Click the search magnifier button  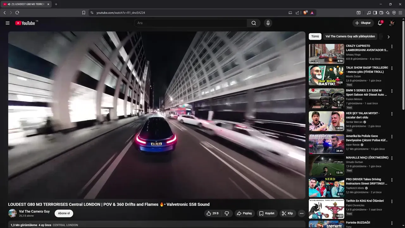click(x=254, y=23)
